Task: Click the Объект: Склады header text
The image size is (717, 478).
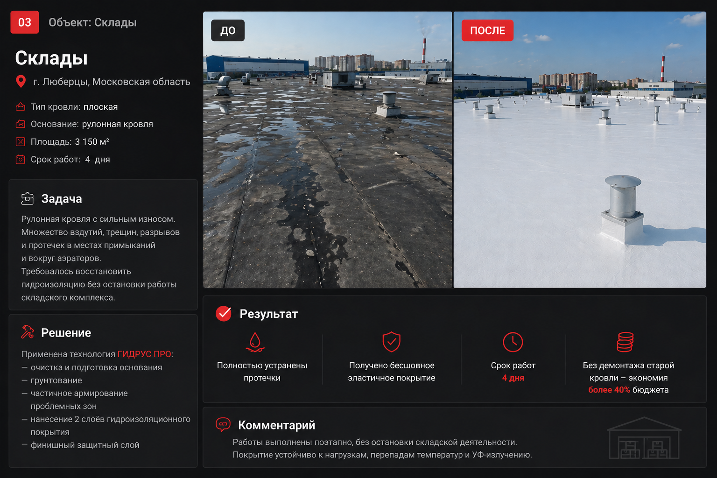Action: tap(92, 22)
